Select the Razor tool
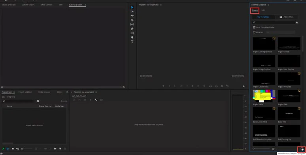This screenshot has height=155, width=306. (x=132, y=20)
